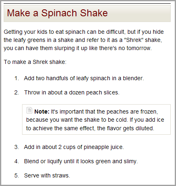The width and height of the screenshot is (176, 186).
Task: Click the note line 'to achieve the same effect'
Action: tap(90, 128)
